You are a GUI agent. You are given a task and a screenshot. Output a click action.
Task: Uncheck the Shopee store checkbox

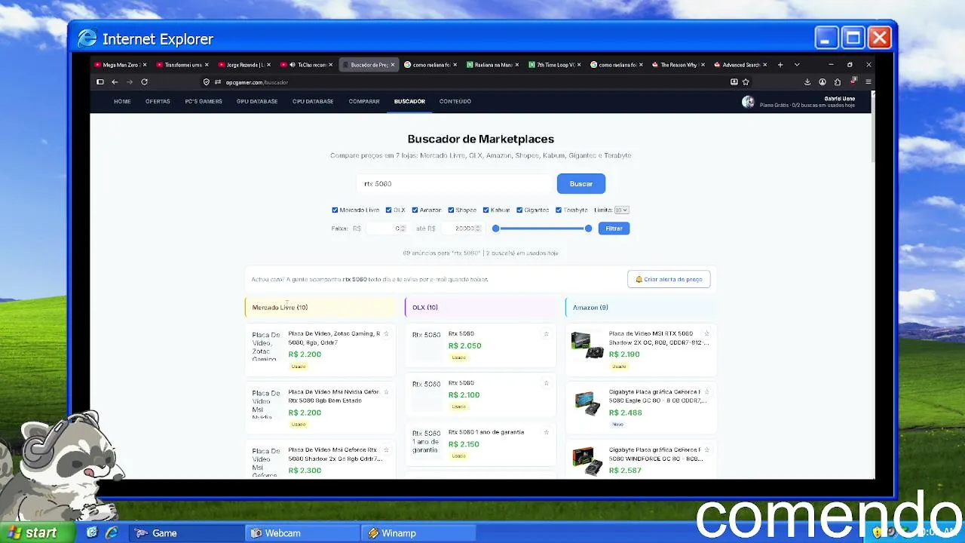(x=451, y=210)
